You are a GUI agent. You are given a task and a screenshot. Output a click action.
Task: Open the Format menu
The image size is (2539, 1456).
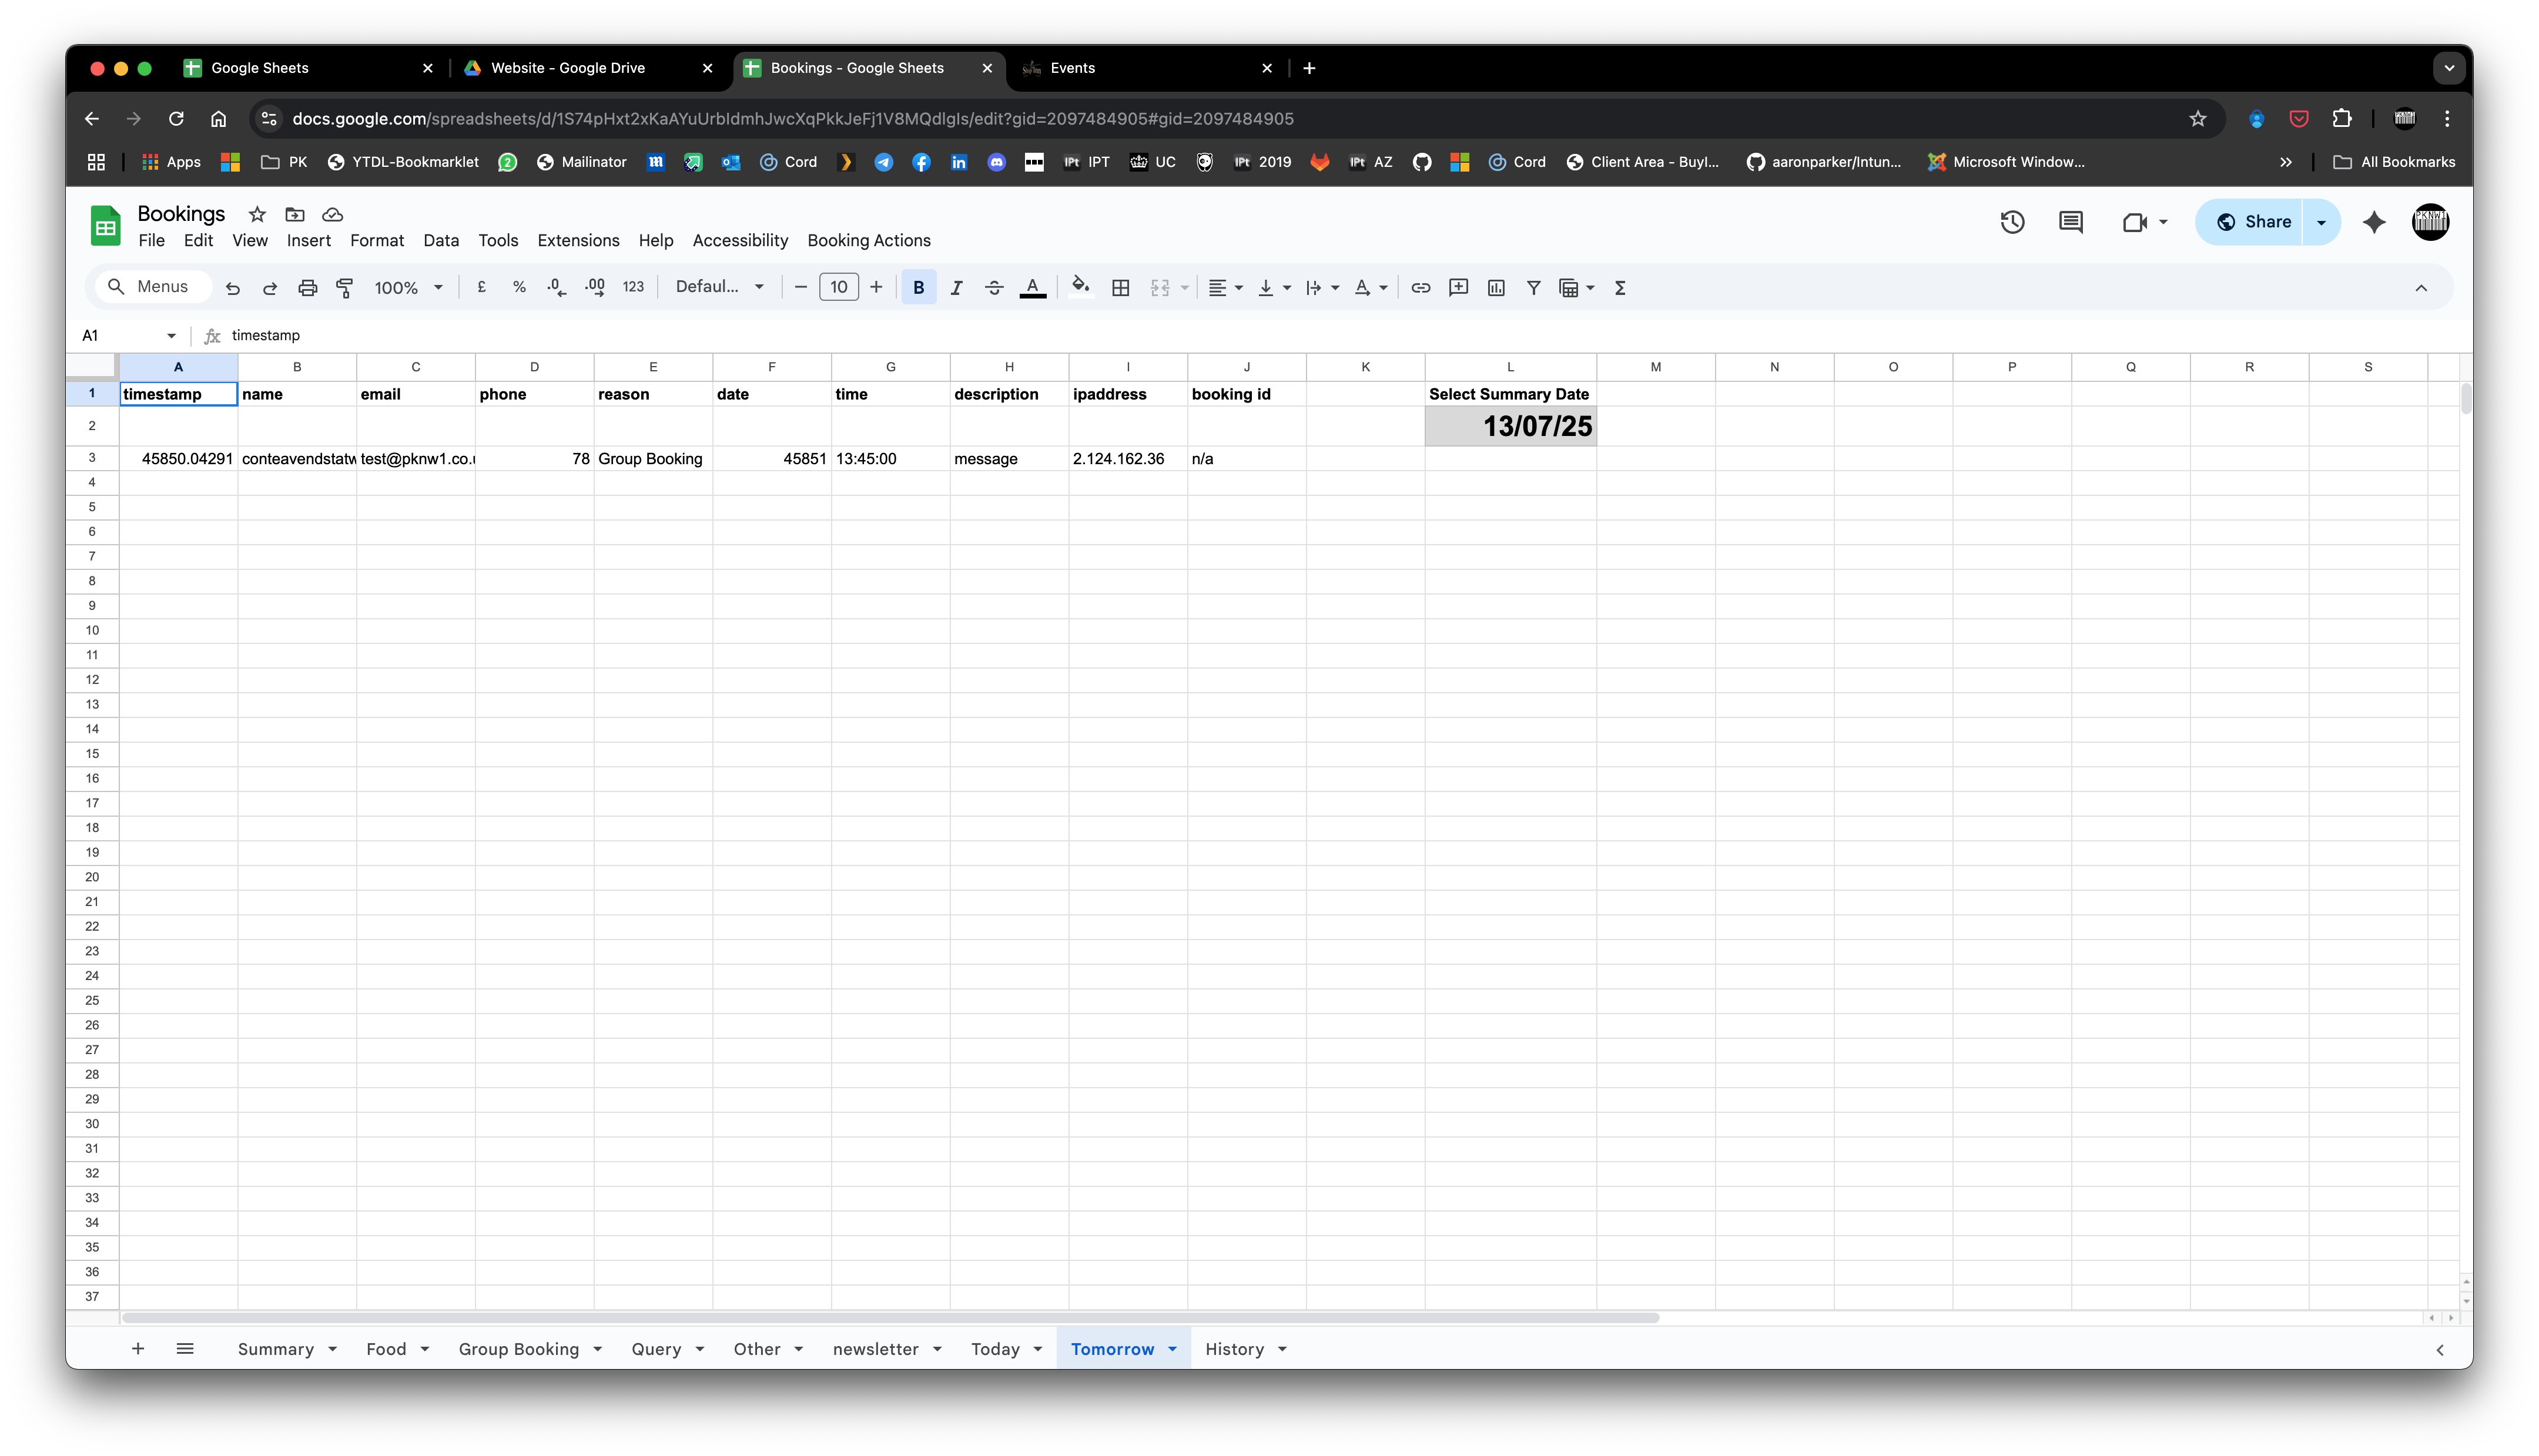[x=377, y=241]
